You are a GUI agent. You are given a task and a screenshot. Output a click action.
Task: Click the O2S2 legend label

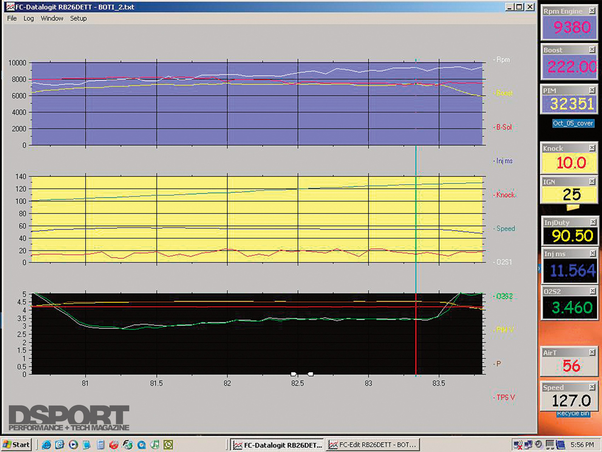coord(504,296)
